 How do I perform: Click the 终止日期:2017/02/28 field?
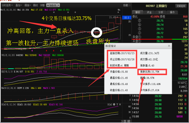click(x=122, y=59)
